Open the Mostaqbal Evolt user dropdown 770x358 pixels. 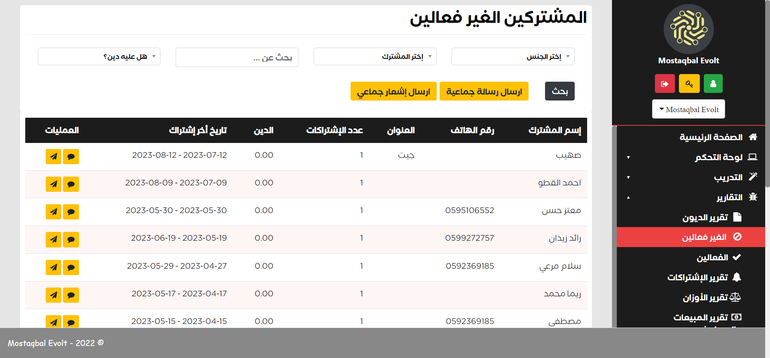688,109
